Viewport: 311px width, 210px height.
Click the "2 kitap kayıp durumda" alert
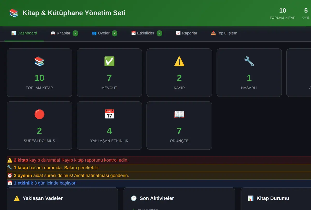click(x=159, y=160)
